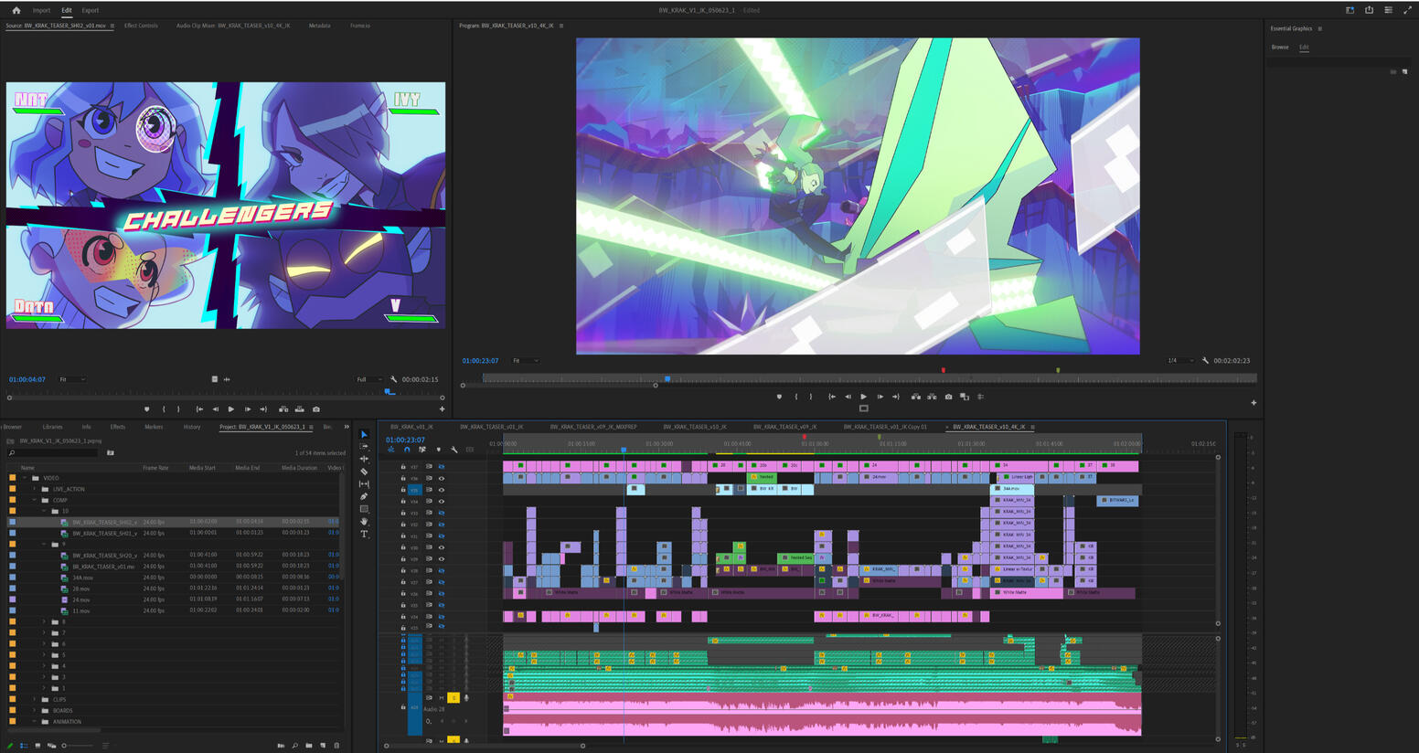
Task: Play the sequence in Program monitor
Action: tap(863, 397)
